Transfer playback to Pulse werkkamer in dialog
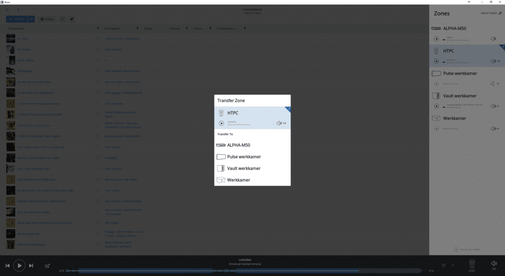The height and width of the screenshot is (276, 505). click(252, 157)
